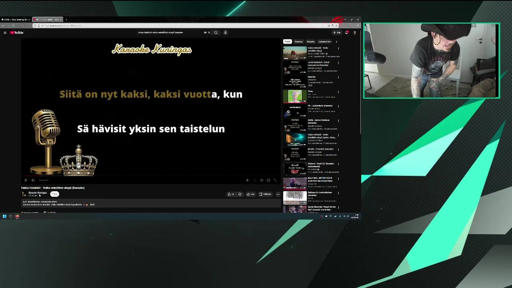Open options menu for Slipknot - Snuff video

pyautogui.click(x=338, y=164)
